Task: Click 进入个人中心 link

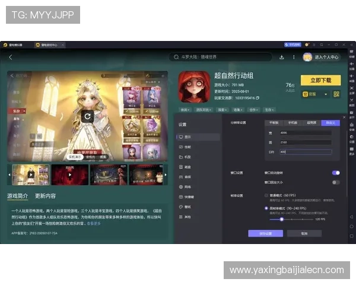Action: pos(326,57)
